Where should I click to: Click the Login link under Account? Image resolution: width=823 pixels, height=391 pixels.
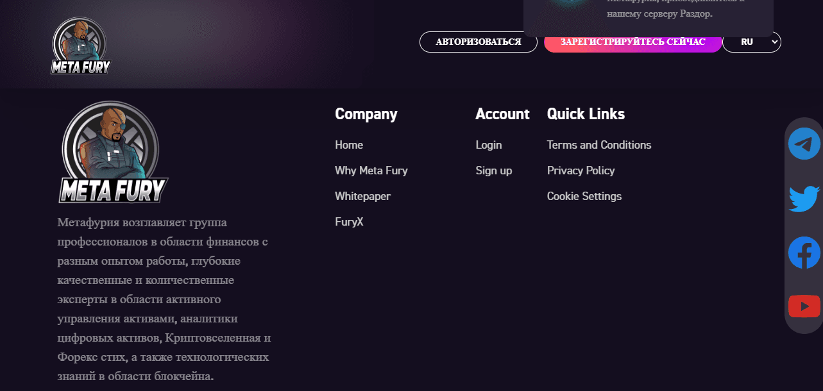488,145
